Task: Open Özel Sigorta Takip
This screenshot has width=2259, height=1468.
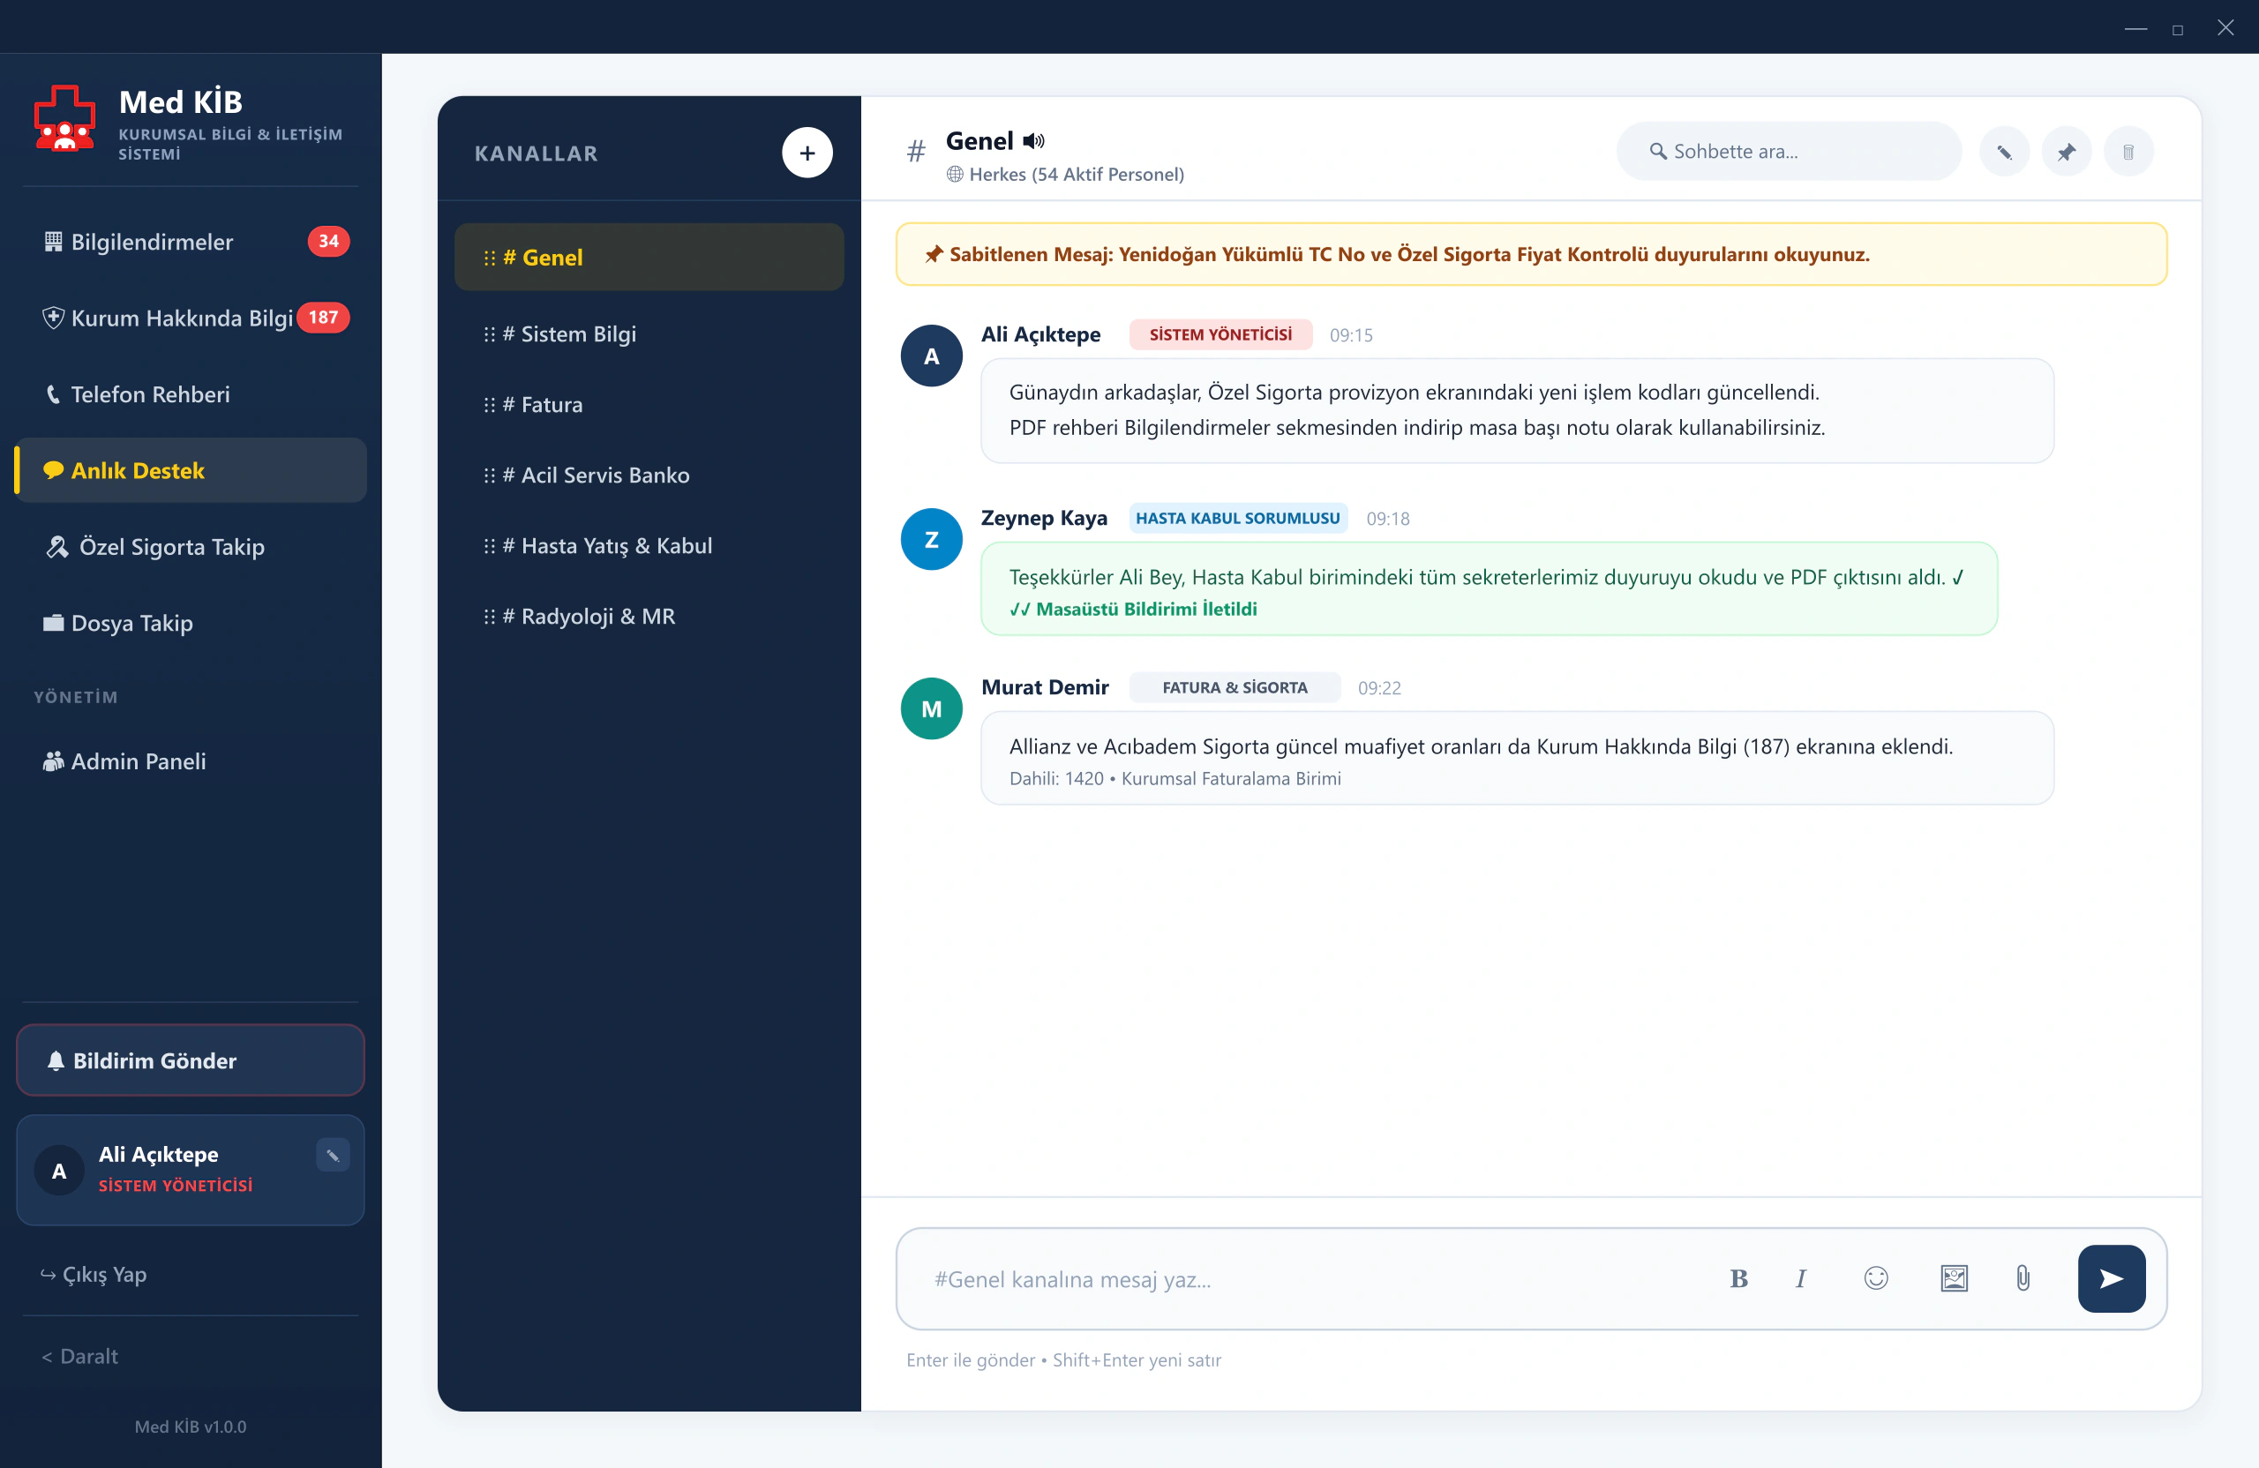Action: [x=191, y=547]
